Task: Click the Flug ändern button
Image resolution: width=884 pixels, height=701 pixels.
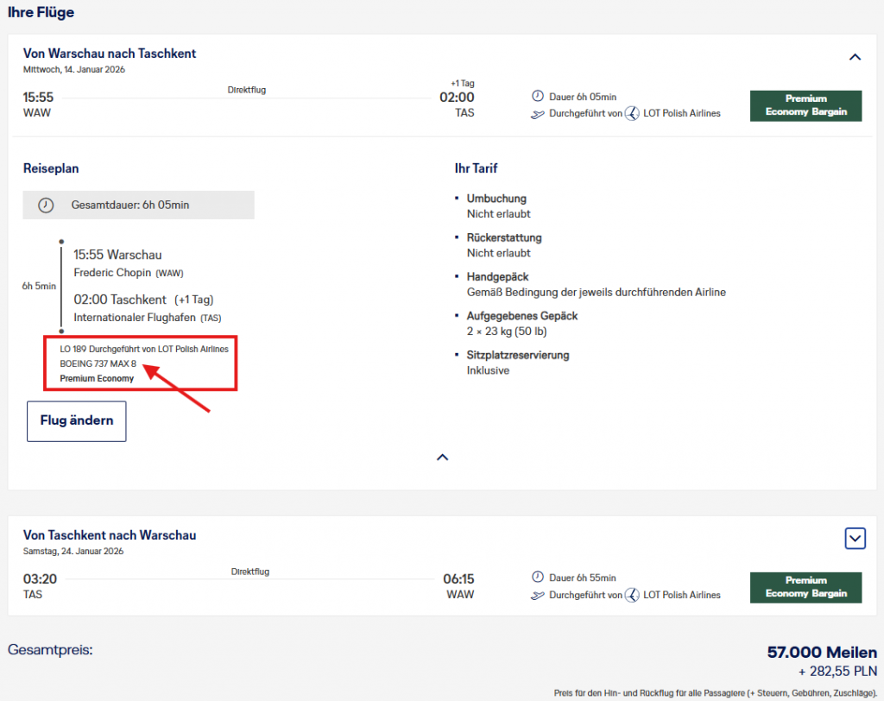Action: [76, 421]
